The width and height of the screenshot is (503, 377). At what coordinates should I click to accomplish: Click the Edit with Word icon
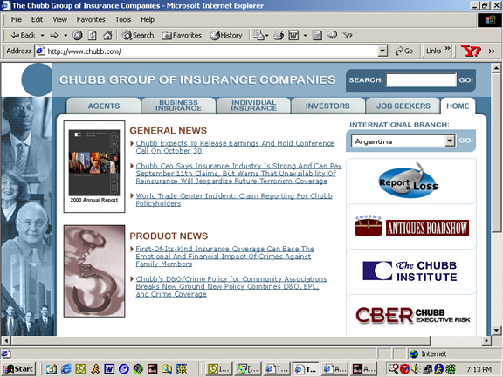293,35
